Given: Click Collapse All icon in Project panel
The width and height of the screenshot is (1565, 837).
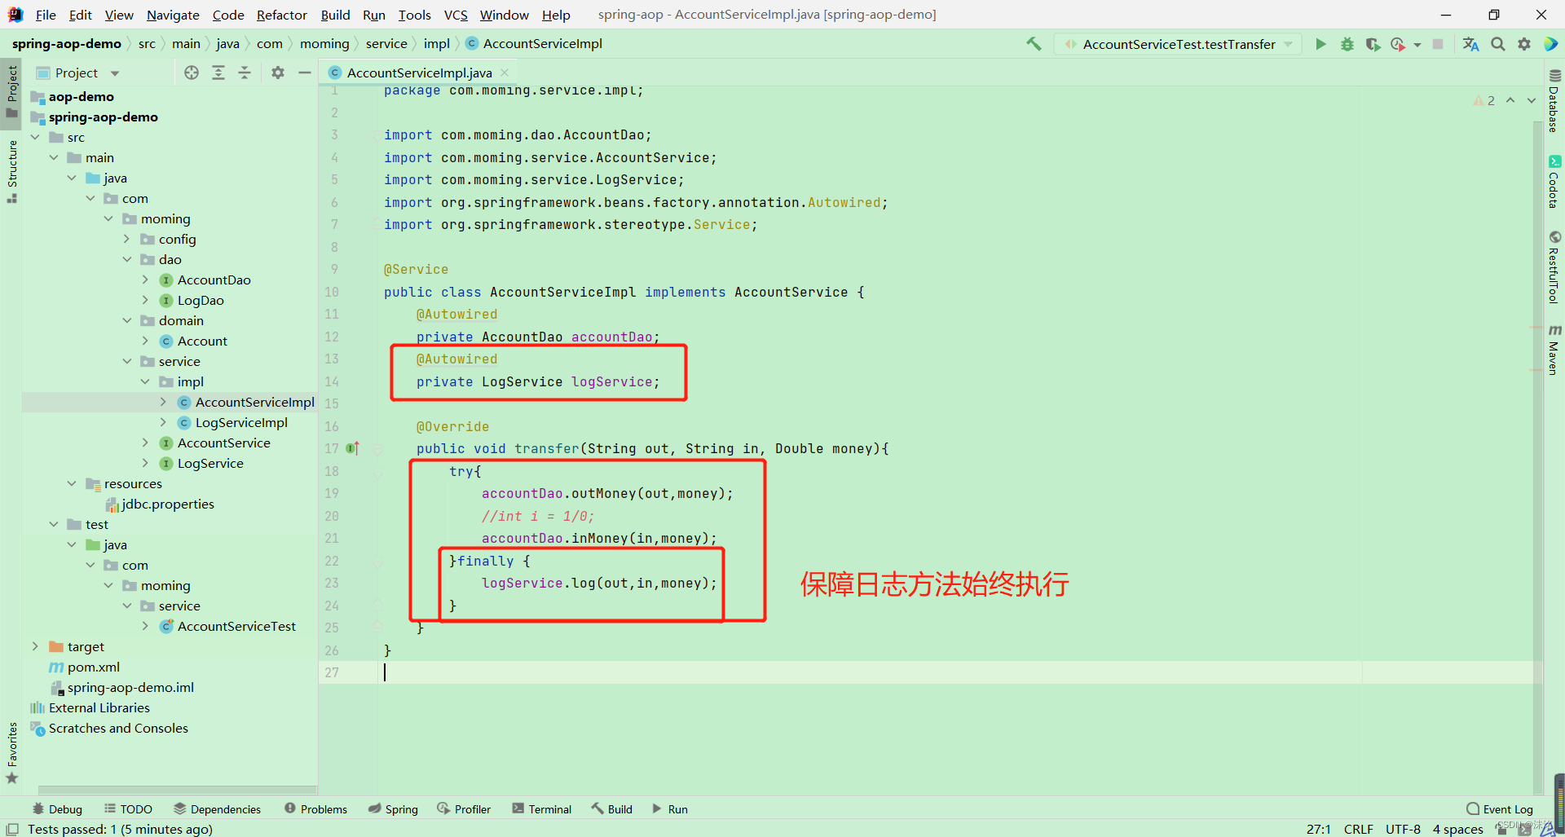Looking at the screenshot, I should 245,73.
